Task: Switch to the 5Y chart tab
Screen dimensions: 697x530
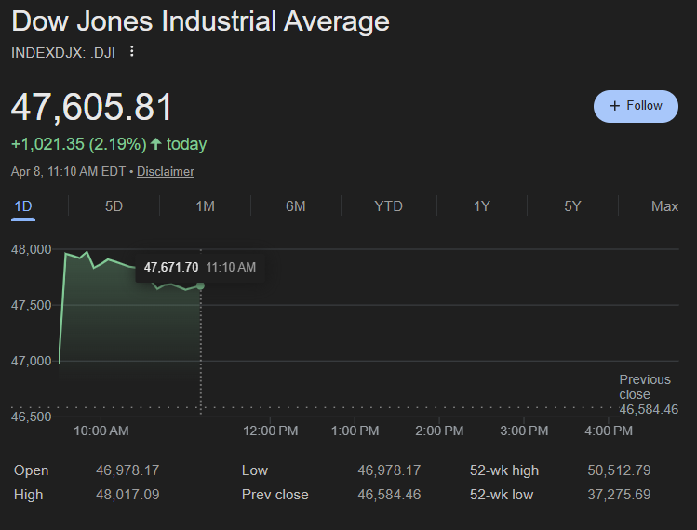Action: click(x=572, y=206)
